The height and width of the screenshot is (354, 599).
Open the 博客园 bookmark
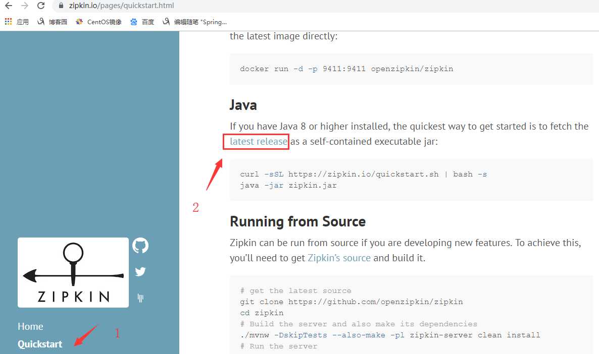53,22
